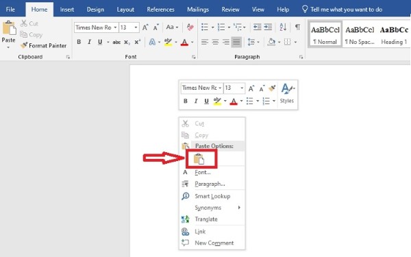This screenshot has width=411, height=257.
Task: Toggle Italic in the floating mini toolbar
Action: [x=196, y=101]
